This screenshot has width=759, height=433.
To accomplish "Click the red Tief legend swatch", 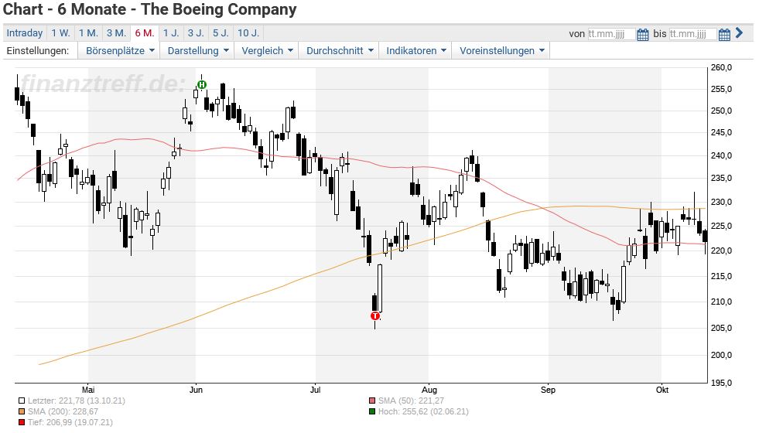I will point(22,422).
